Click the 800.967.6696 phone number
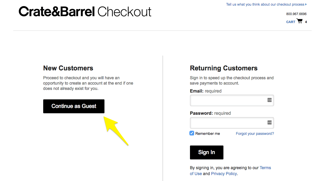Viewport: 319px width, 181px height. pos(296,14)
